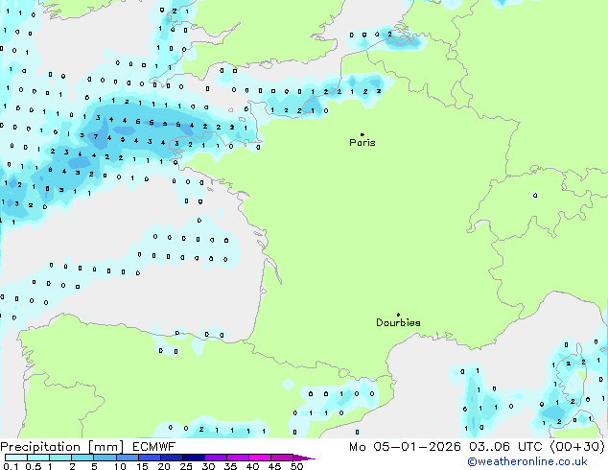Click the "7" precipitation value on the map
The height and width of the screenshot is (470, 608).
pos(95,136)
